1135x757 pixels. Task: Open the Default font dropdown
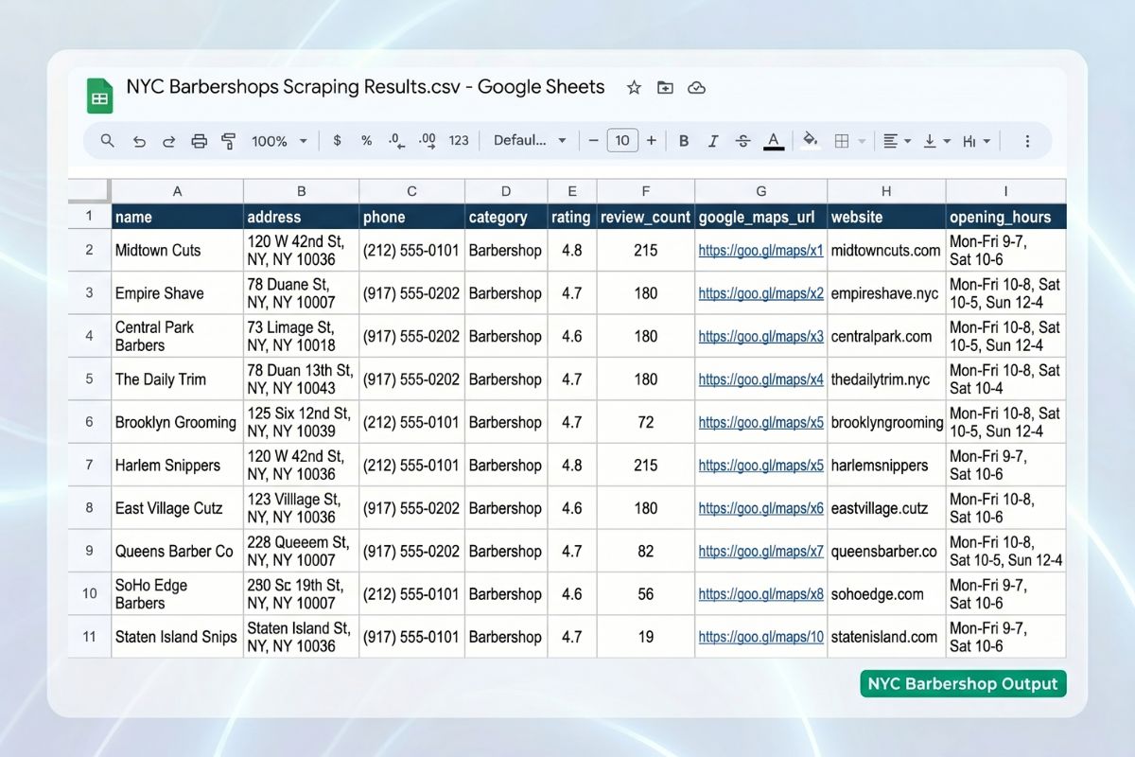click(x=530, y=140)
